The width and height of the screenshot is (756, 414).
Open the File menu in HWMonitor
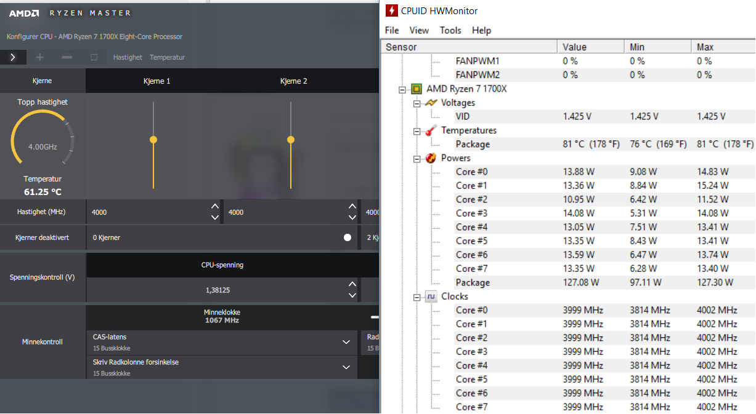tap(392, 30)
